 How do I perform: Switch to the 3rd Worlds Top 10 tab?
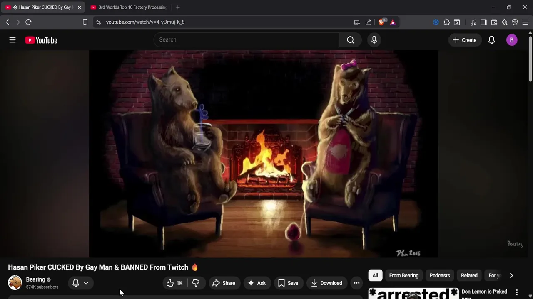(x=128, y=7)
